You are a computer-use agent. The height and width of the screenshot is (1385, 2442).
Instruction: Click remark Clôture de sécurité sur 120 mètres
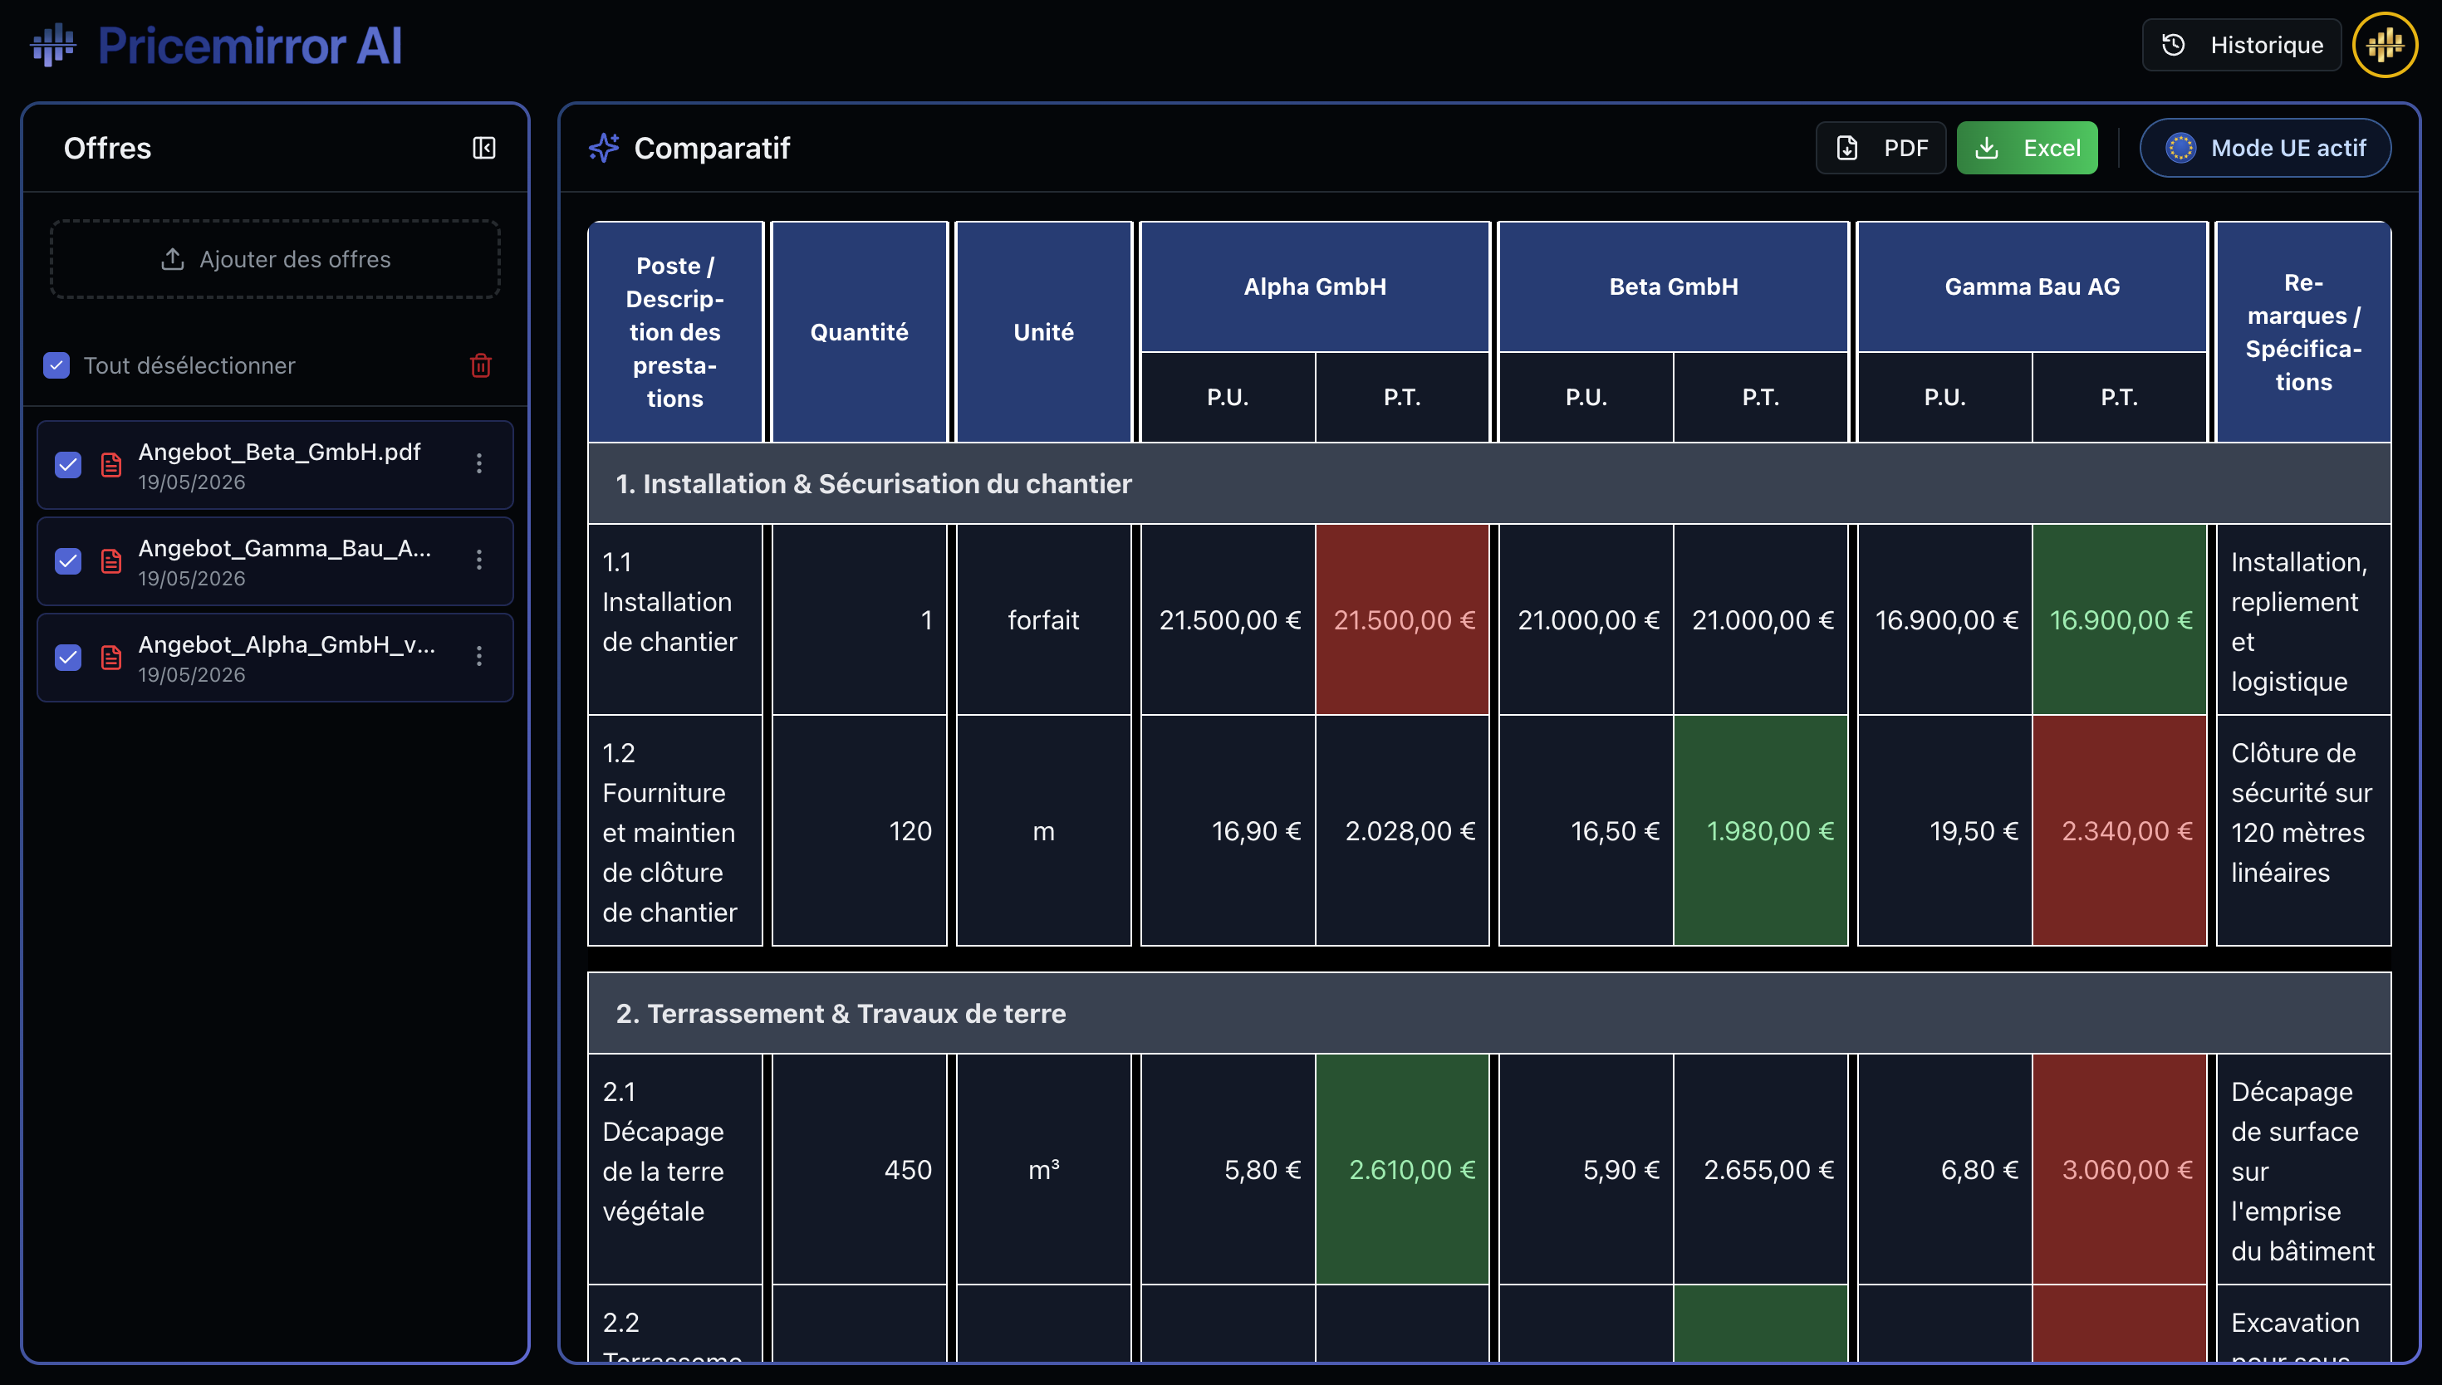[x=2303, y=831]
